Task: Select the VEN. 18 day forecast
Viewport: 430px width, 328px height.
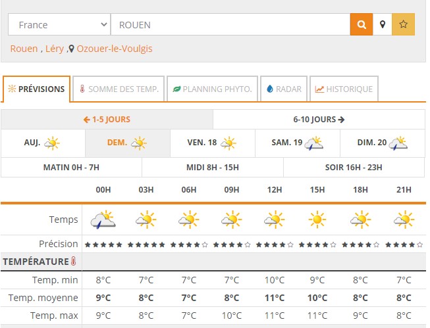Action: point(212,143)
